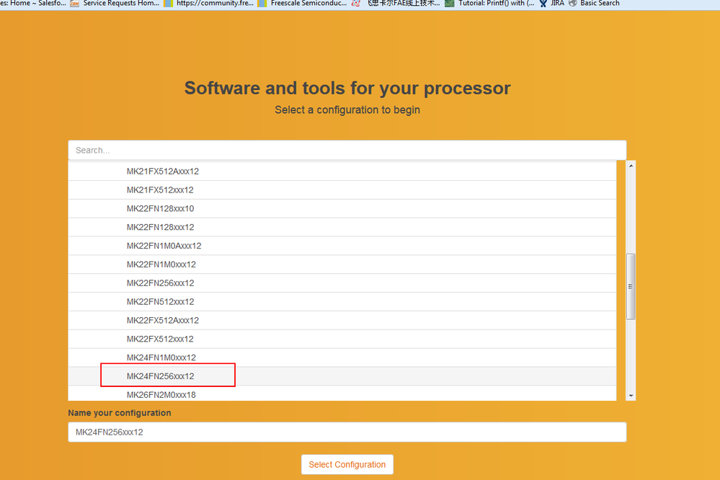Choose MK24FN1M0xxx12 processor
Viewport: 720px width, 480px height.
pyautogui.click(x=342, y=357)
